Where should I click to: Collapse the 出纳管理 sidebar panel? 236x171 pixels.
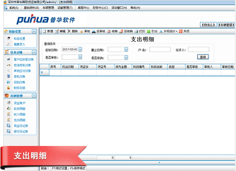pyautogui.click(x=34, y=96)
